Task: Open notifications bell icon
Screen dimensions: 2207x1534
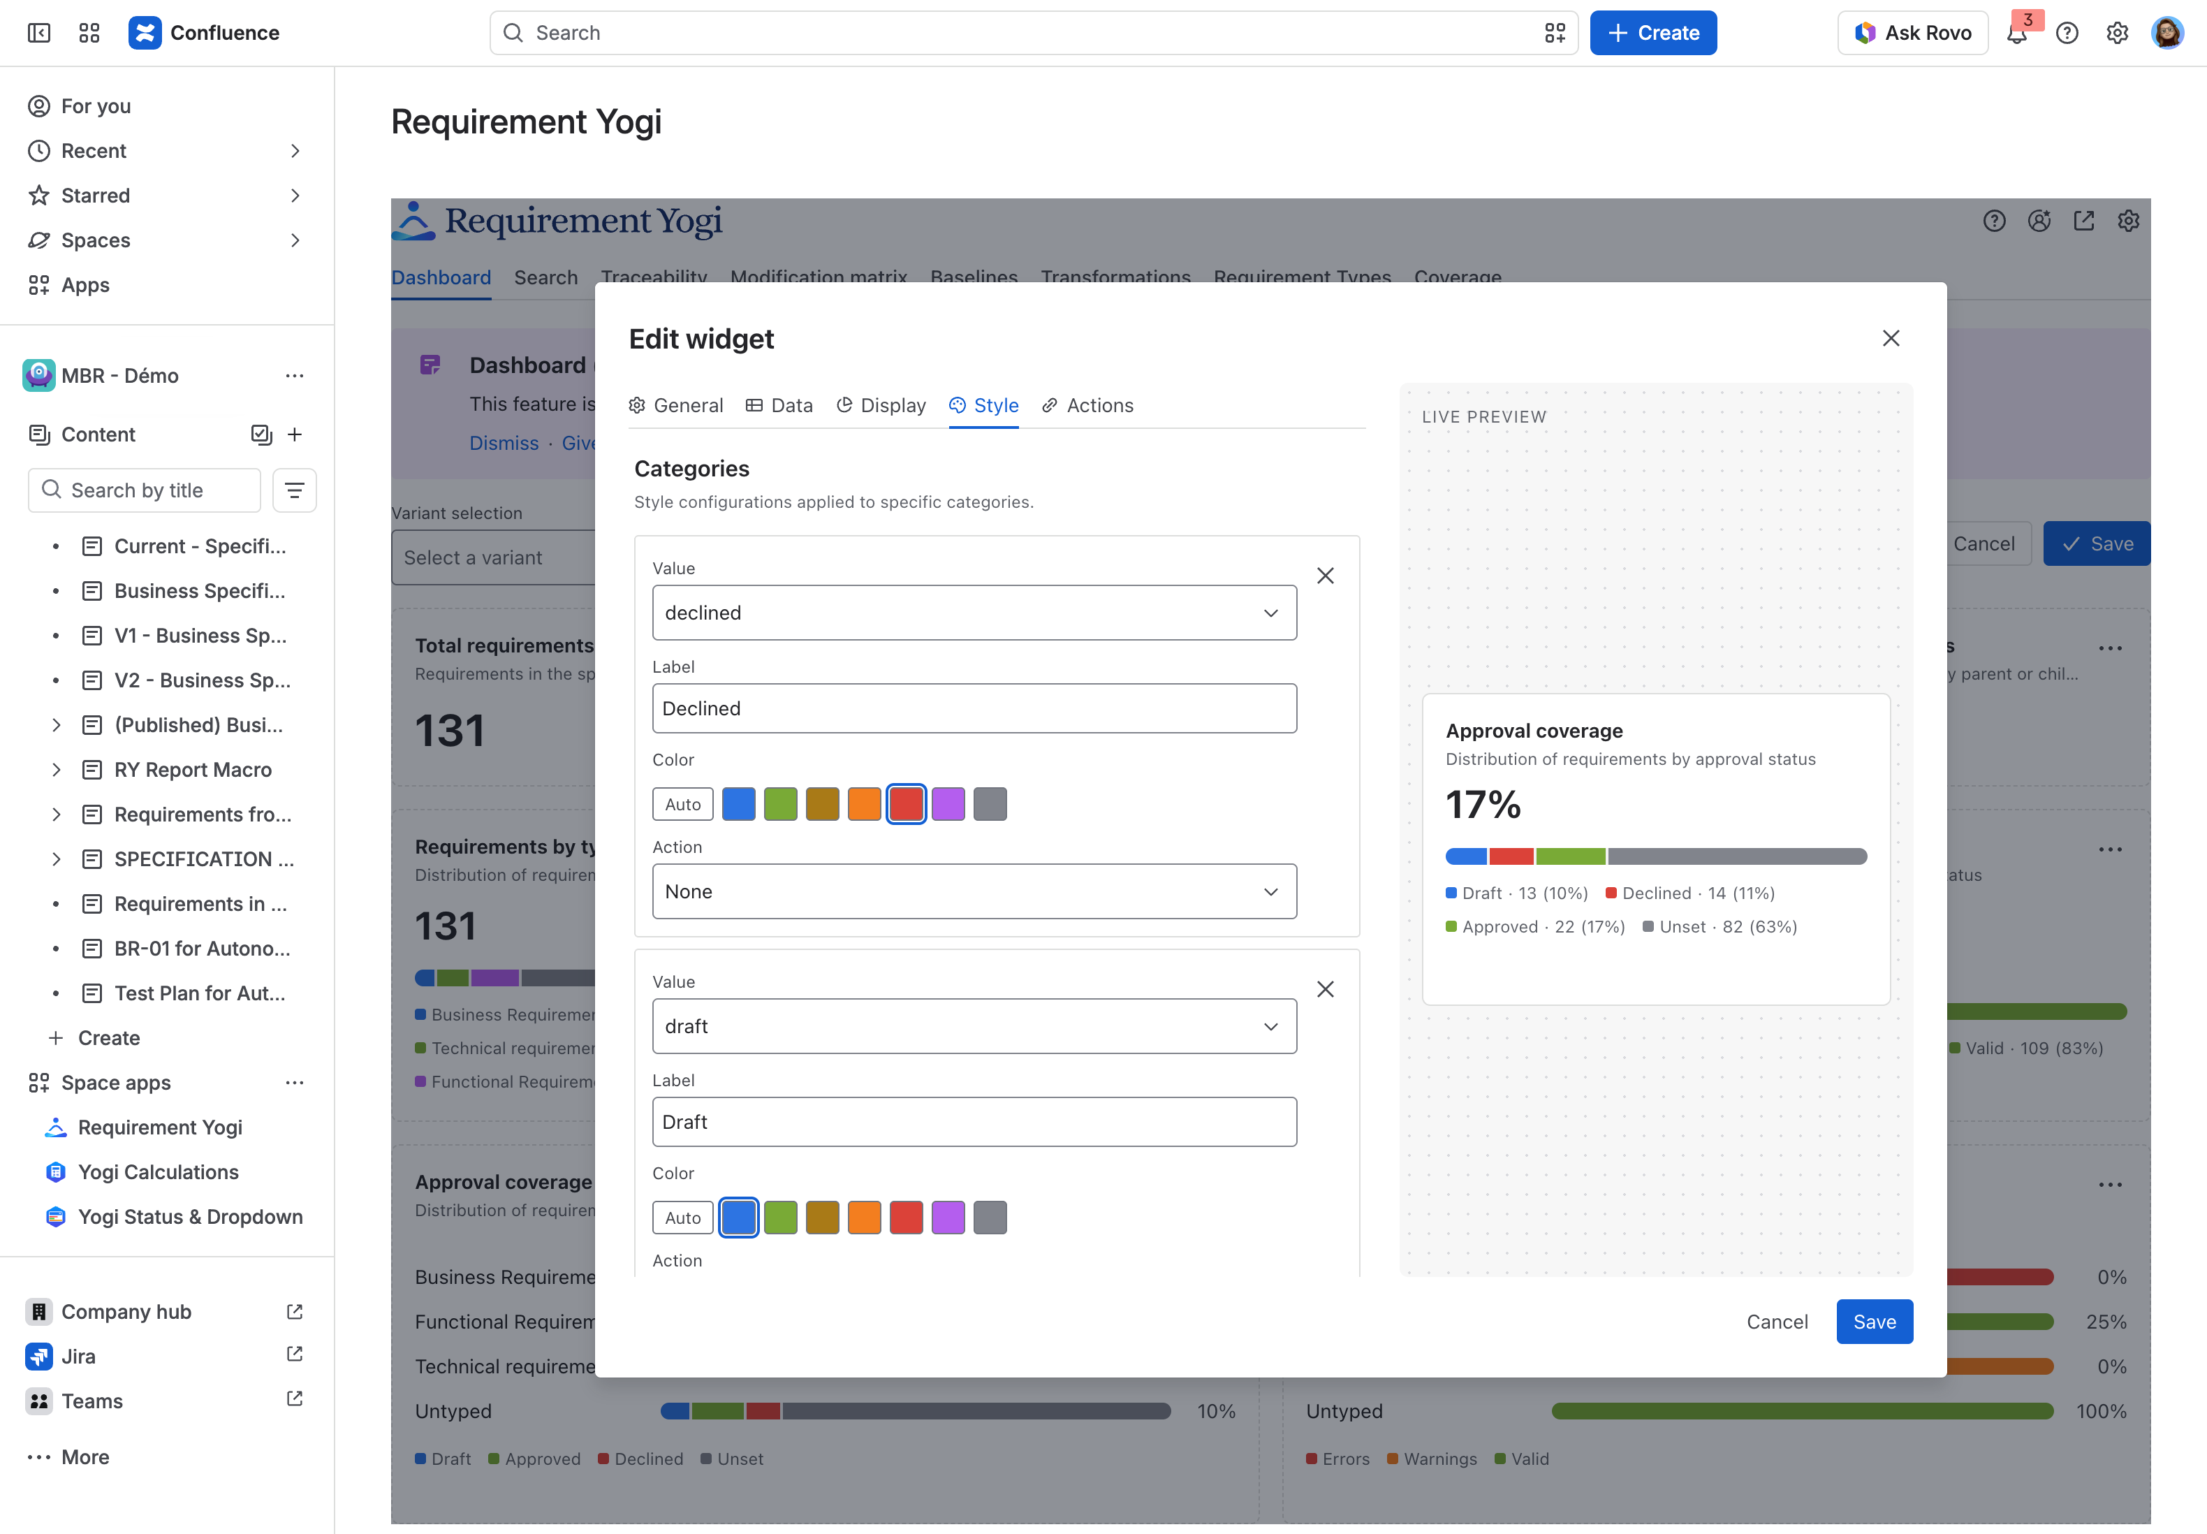Action: pos(2017,34)
